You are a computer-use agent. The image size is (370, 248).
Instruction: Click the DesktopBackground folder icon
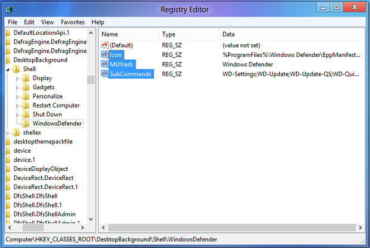click(x=8, y=60)
